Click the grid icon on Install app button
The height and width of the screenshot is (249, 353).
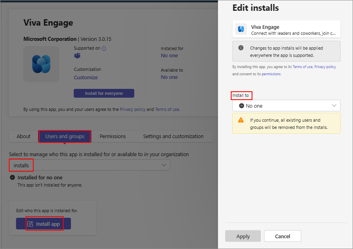[x=30, y=224]
